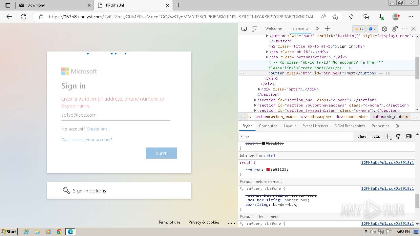Expand the div class="mb-16" node
The height and width of the screenshot is (236, 420).
coord(267,52)
